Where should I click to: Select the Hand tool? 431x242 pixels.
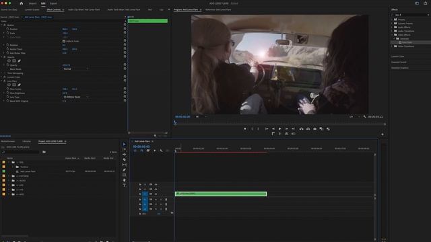[x=124, y=180]
